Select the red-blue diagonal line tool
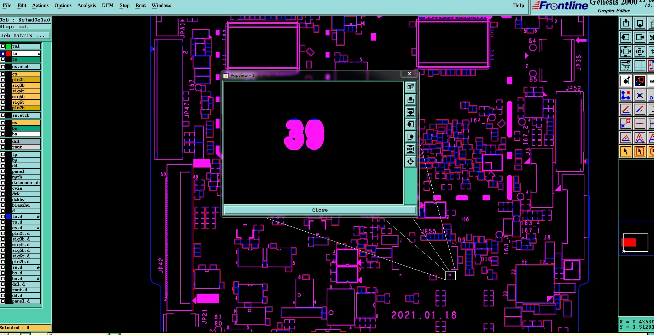The image size is (654, 335). tap(640, 109)
